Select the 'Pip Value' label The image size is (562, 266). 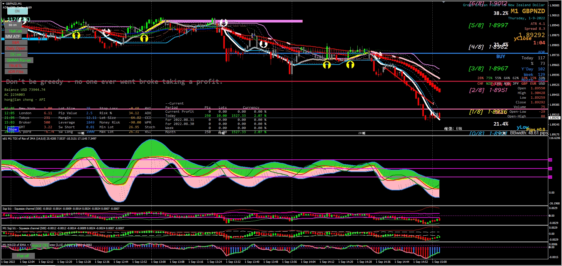(x=68, y=113)
